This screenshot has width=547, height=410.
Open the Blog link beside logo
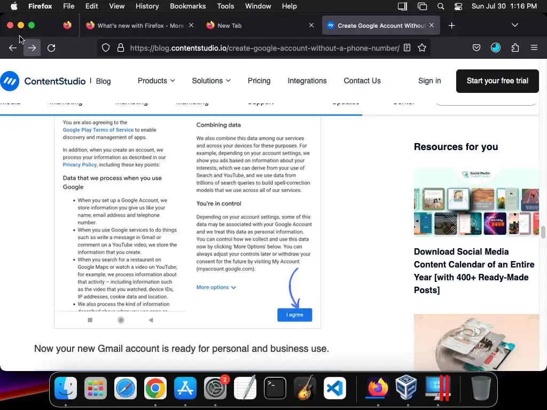point(103,81)
